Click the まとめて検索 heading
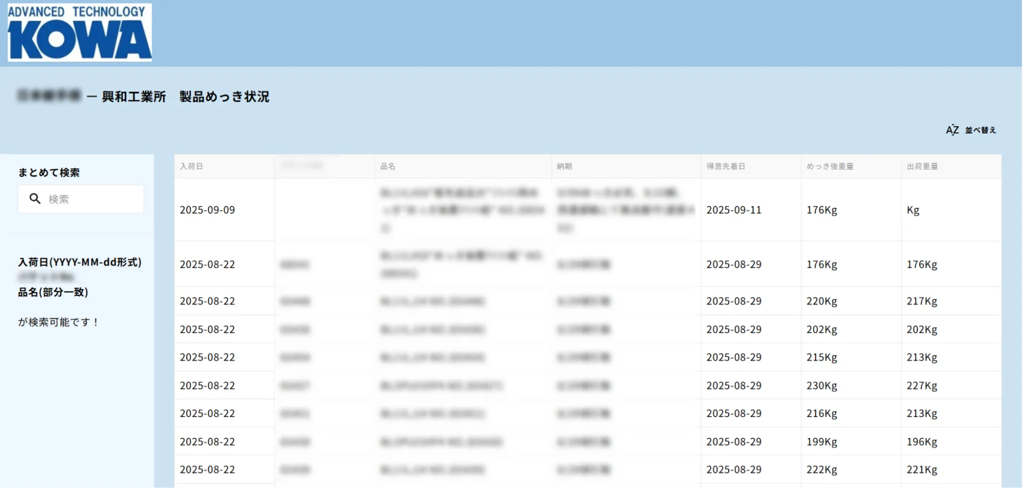This screenshot has width=1023, height=488. coord(49,172)
